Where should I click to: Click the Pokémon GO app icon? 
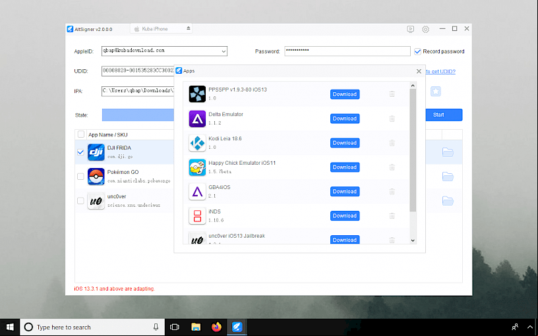coord(96,177)
